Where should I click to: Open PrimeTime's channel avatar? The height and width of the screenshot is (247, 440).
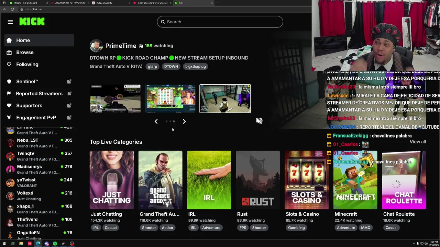tap(96, 46)
